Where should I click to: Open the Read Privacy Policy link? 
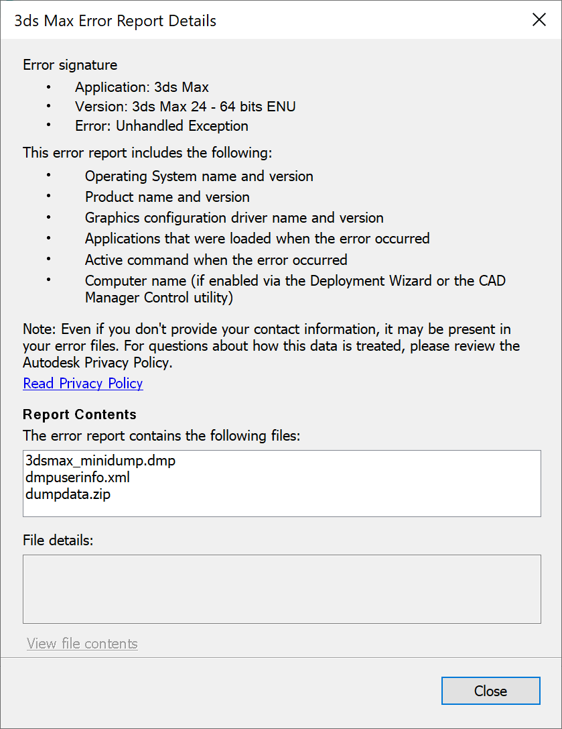83,384
